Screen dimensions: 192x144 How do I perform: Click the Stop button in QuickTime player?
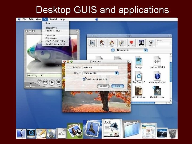tap(59, 82)
